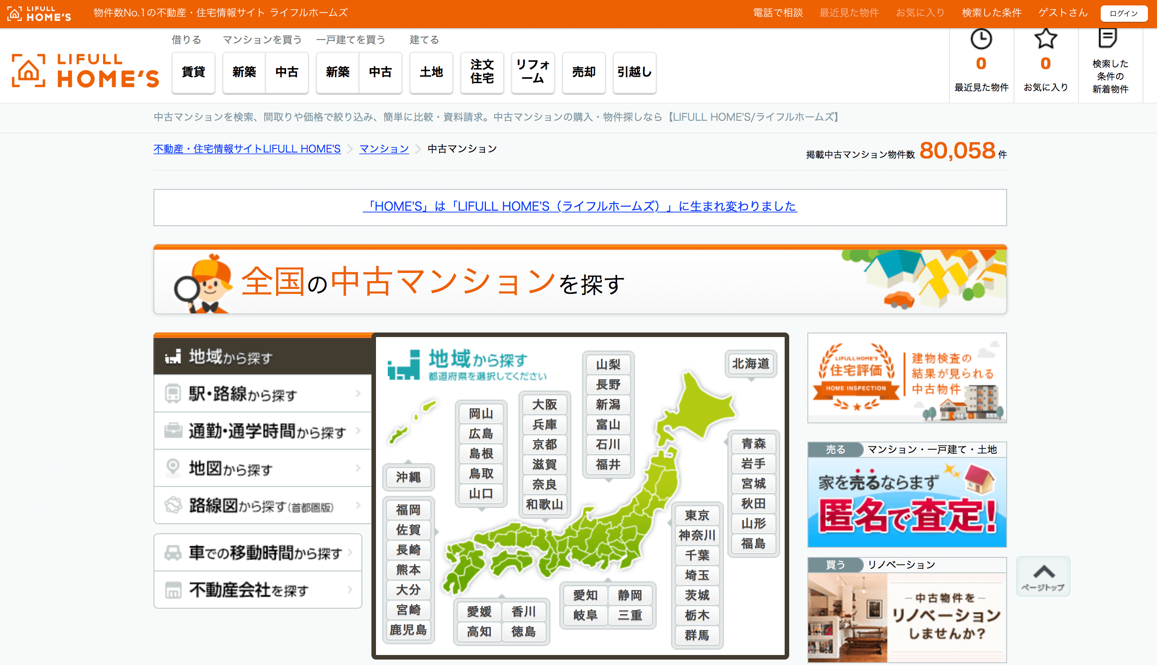Image resolution: width=1157 pixels, height=665 pixels.
Task: Click the car icon for 車での移動時間から探す
Action: 173,553
